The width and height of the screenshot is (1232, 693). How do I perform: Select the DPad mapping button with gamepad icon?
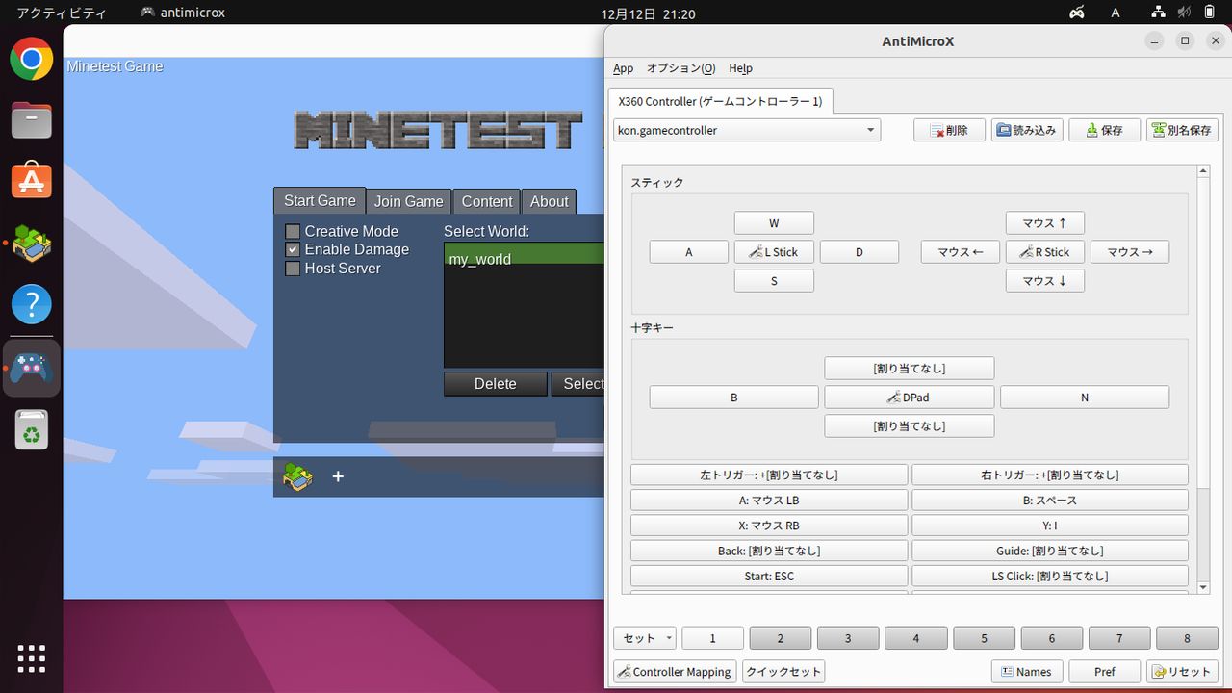909,397
